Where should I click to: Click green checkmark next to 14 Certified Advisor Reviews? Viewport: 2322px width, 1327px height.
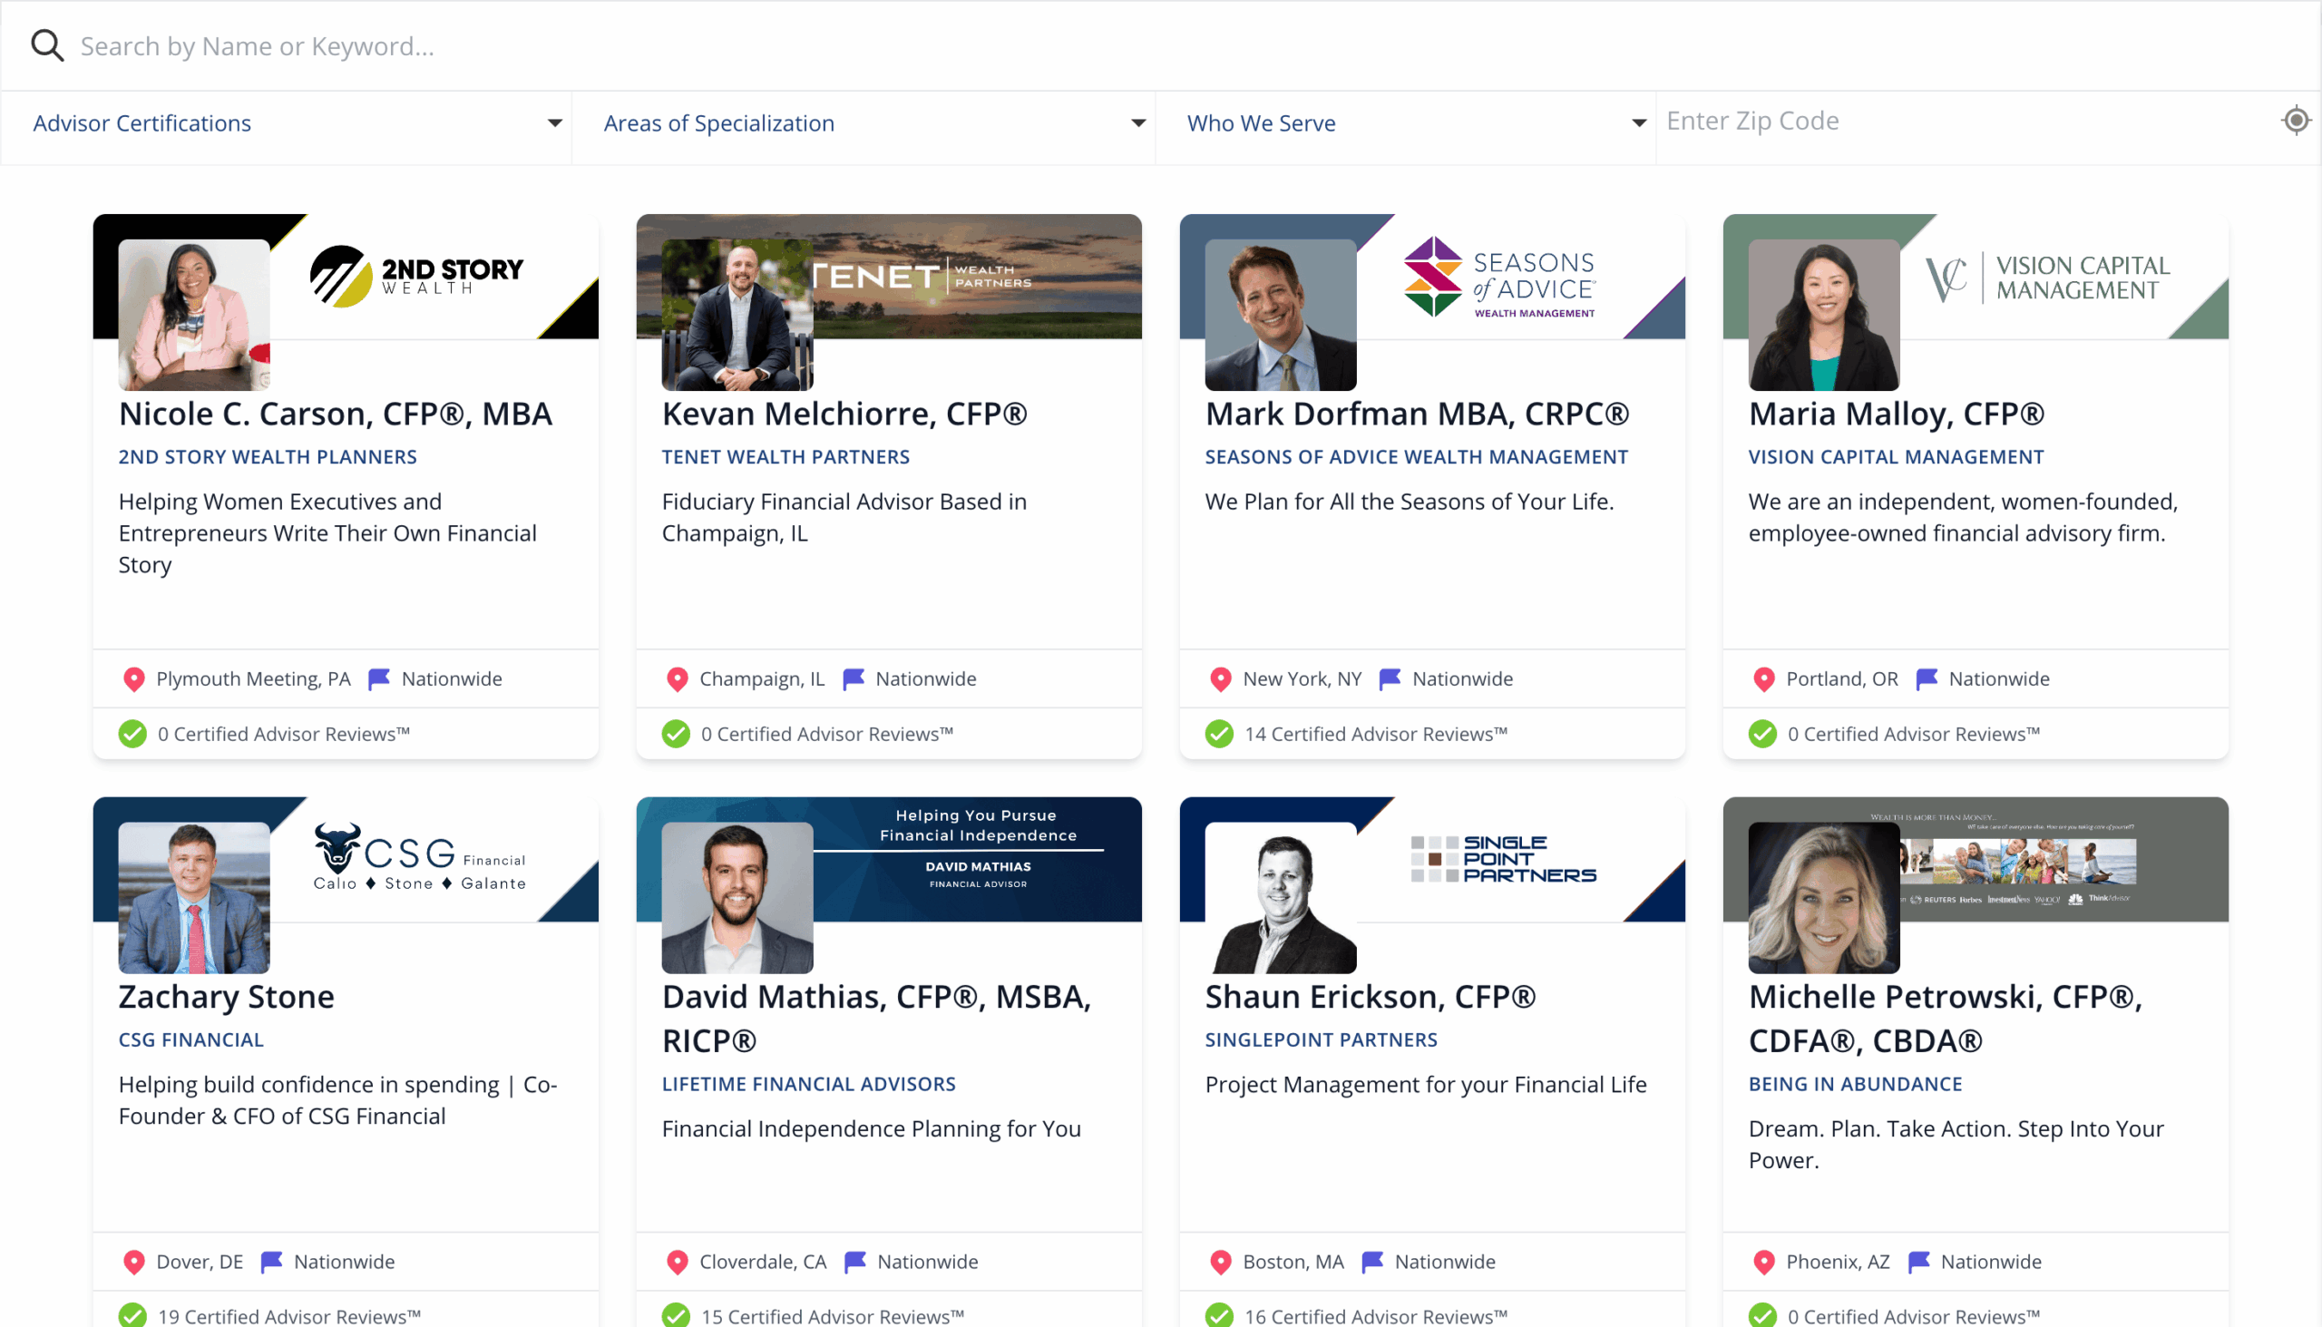pos(1219,734)
